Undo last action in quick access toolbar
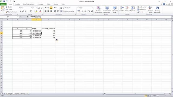 coord(6,1)
